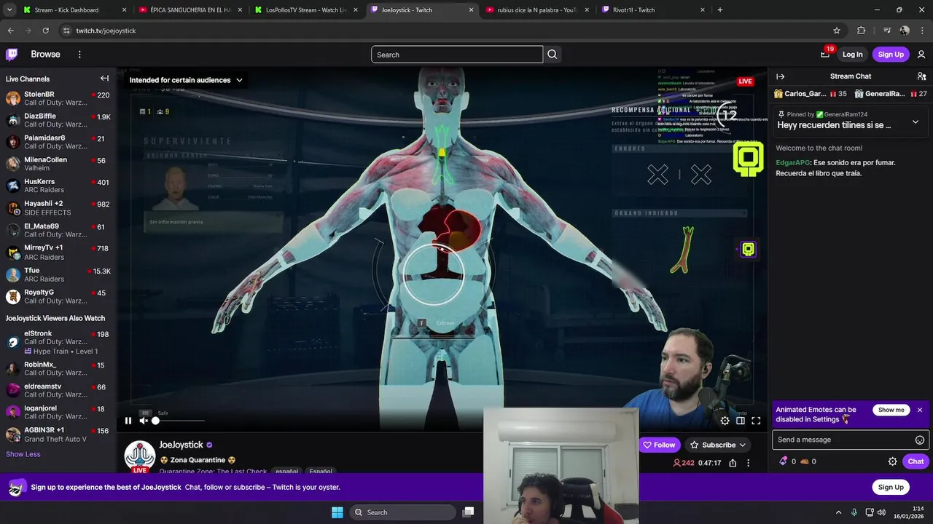
Task: Click the Twitch home logo
Action: [12, 55]
